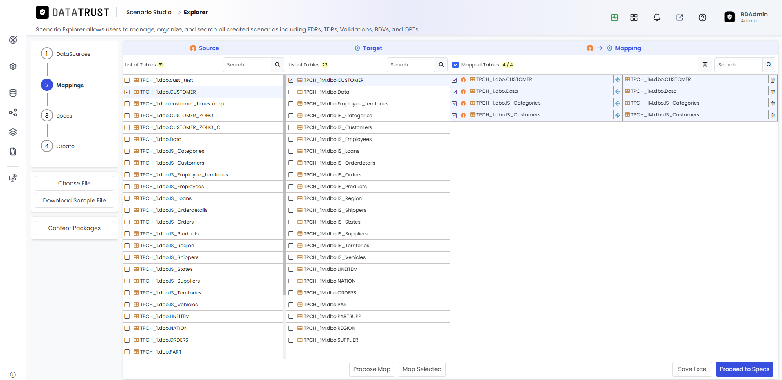Focus the Source tables search field

[247, 65]
